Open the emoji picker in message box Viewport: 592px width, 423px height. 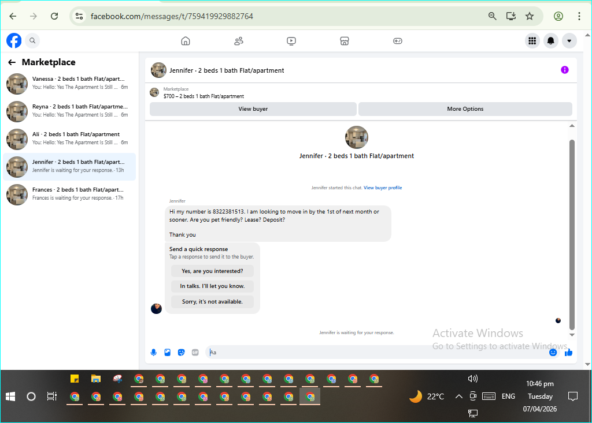(x=553, y=353)
